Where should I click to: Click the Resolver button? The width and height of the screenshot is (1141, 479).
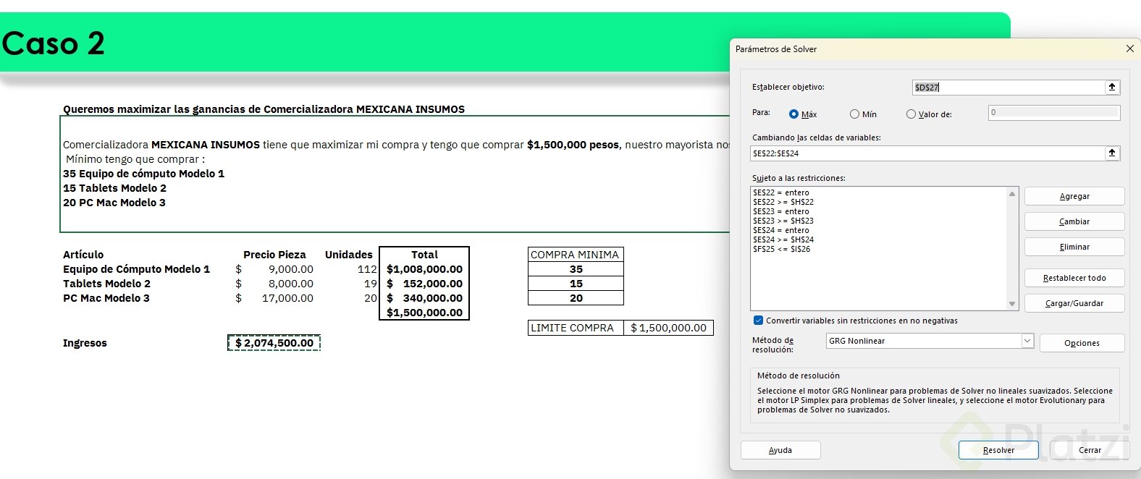(998, 450)
